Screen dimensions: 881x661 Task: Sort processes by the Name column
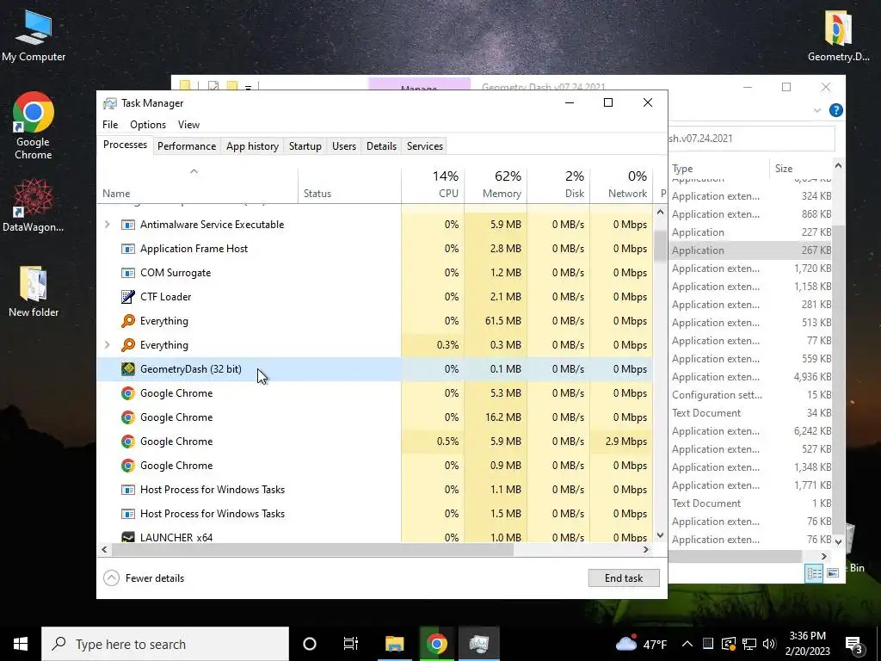[x=197, y=184]
